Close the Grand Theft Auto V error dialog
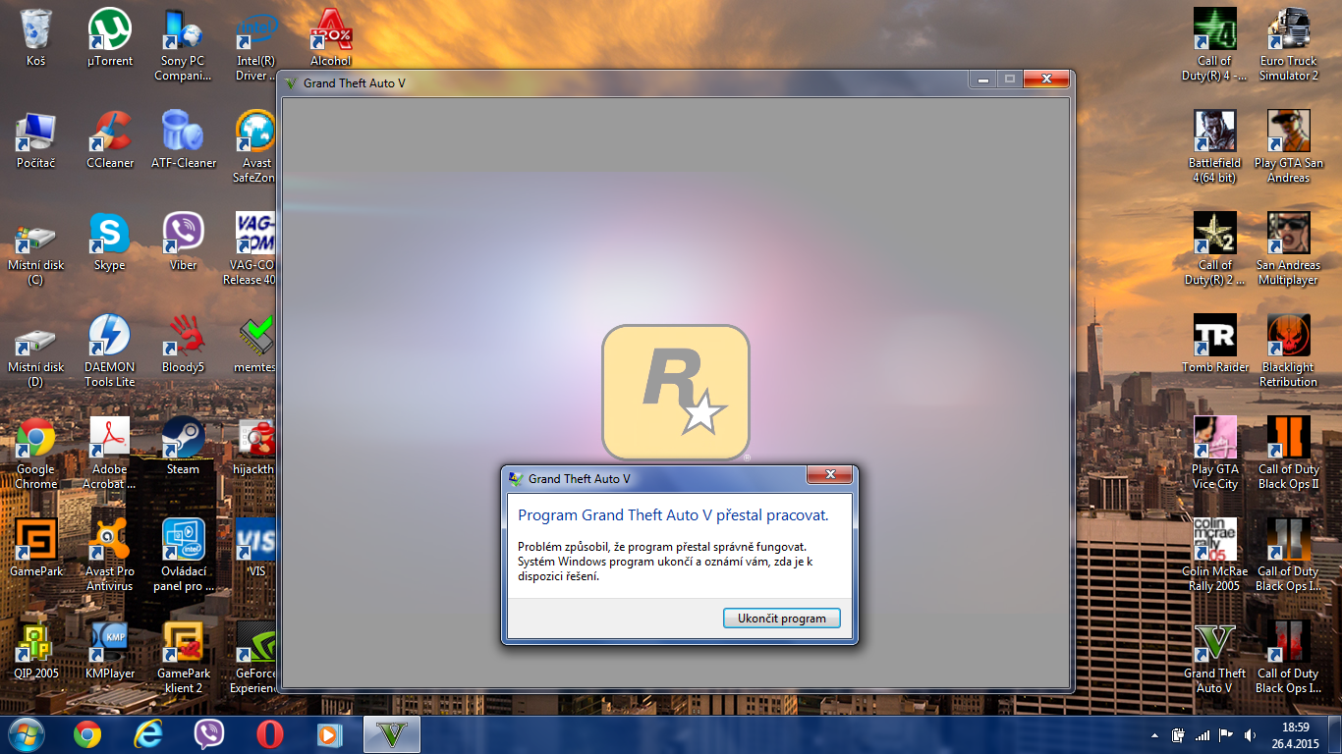This screenshot has height=754, width=1342. click(829, 476)
